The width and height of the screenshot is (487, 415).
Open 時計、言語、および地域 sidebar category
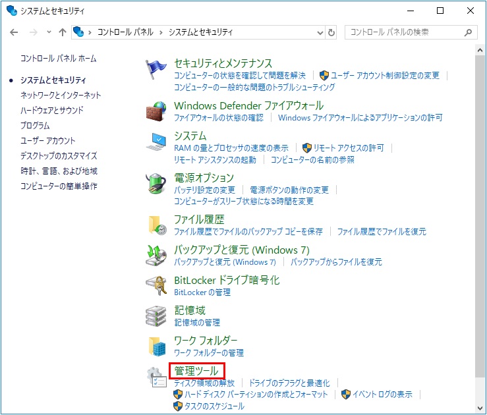(x=59, y=171)
